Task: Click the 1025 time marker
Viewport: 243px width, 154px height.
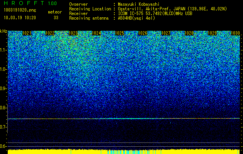Action: pyautogui.click(x=119, y=33)
